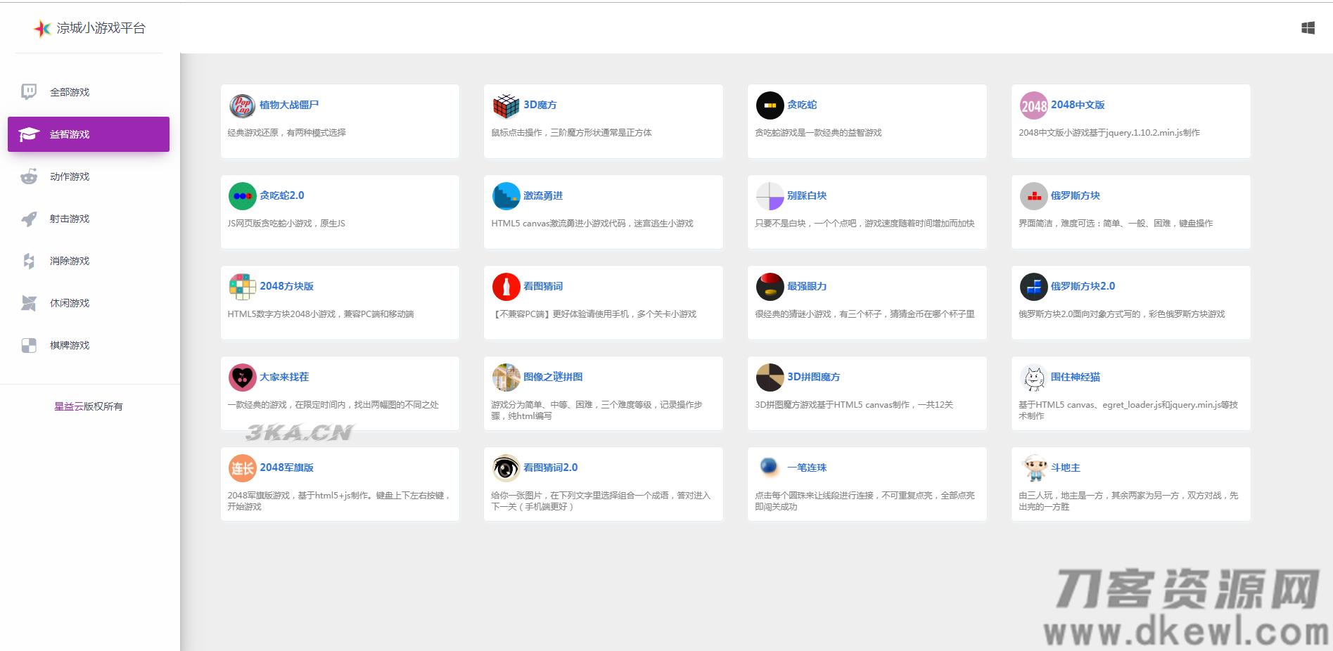Open the 看图猜词2.0 eye icon
Screen dimensions: 1333x651
[x=506, y=468]
